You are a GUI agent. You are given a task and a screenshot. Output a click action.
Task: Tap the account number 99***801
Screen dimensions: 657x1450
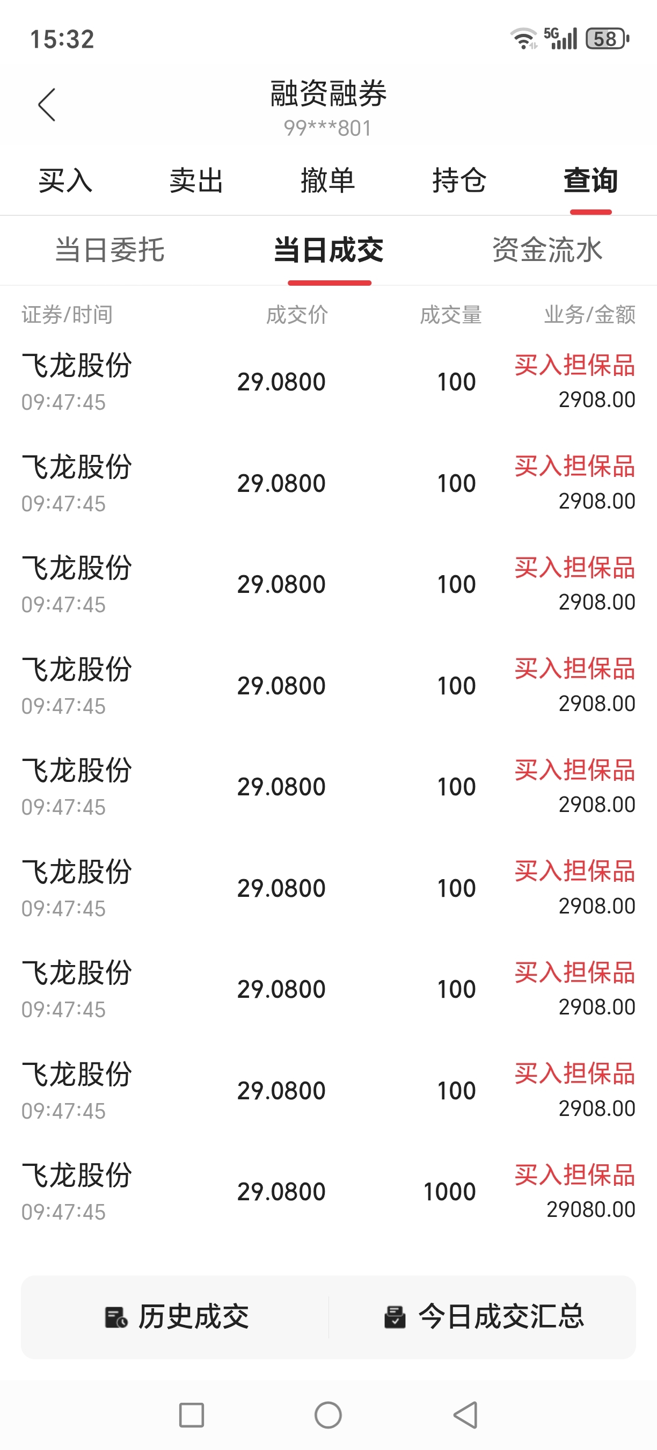328,128
